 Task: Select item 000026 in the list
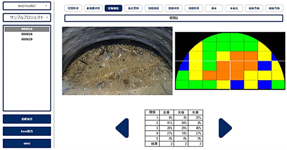tap(27, 34)
